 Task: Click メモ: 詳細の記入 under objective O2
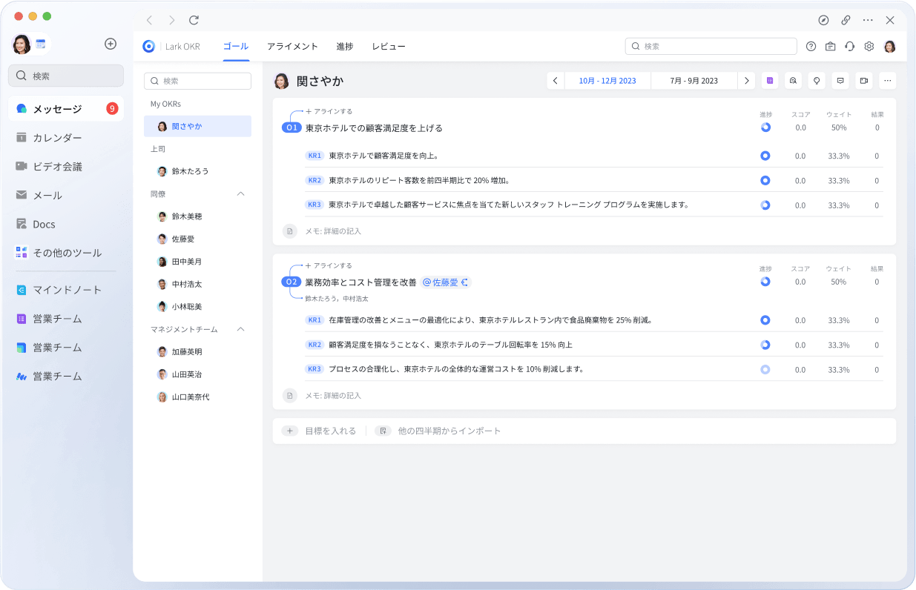click(x=333, y=396)
